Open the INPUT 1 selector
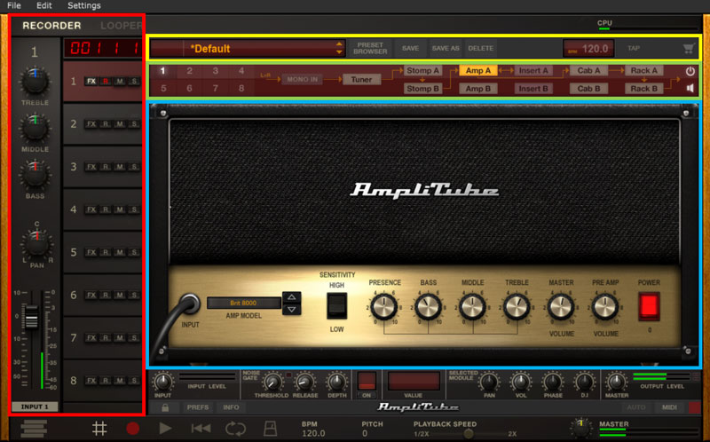 tap(35, 406)
